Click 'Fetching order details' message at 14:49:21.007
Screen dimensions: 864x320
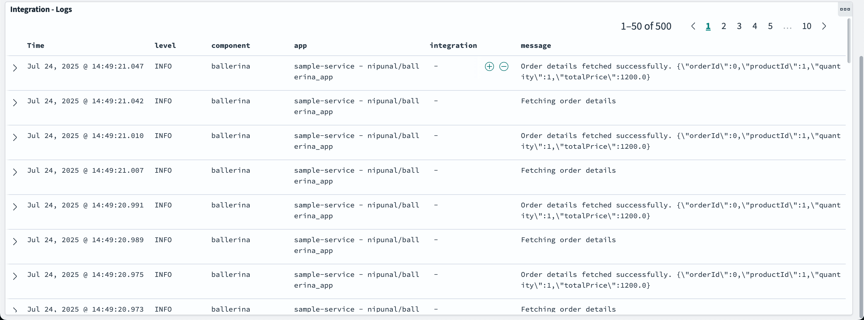click(568, 170)
